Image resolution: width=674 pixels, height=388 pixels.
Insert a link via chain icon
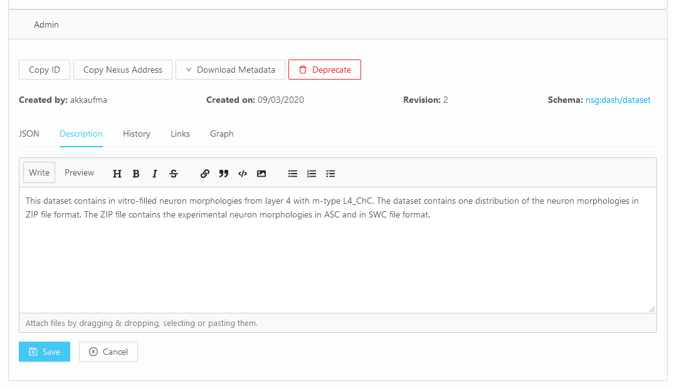204,174
